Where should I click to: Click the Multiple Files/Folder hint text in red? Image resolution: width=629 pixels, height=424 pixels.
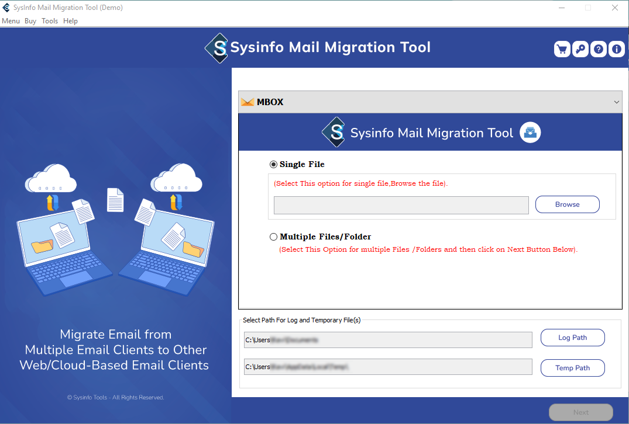tap(428, 249)
